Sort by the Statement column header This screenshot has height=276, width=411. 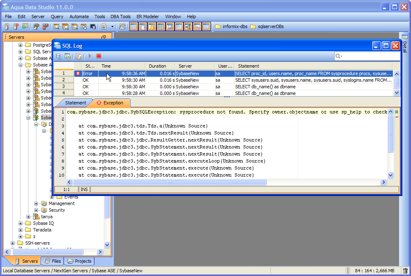[314, 66]
